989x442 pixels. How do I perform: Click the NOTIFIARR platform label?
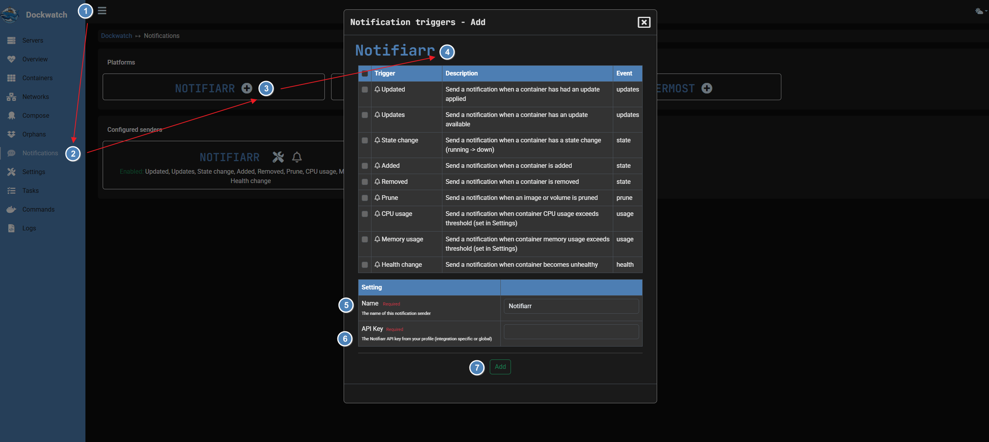pyautogui.click(x=205, y=88)
